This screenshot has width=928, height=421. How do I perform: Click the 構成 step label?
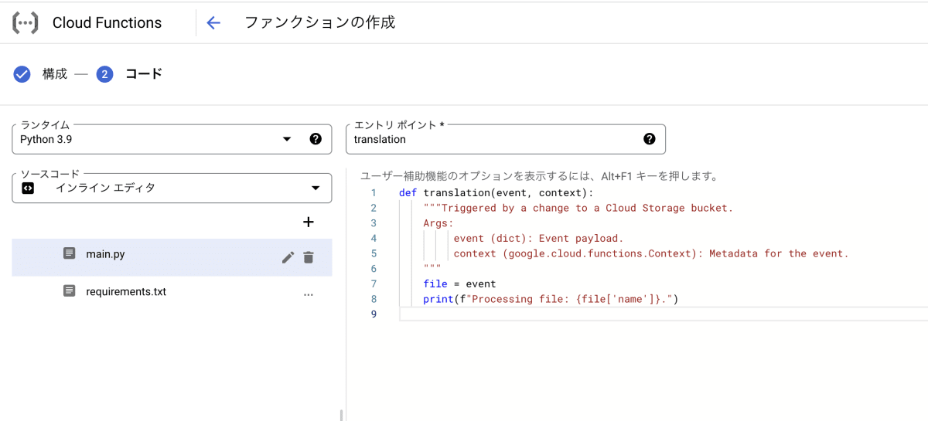[x=55, y=74]
